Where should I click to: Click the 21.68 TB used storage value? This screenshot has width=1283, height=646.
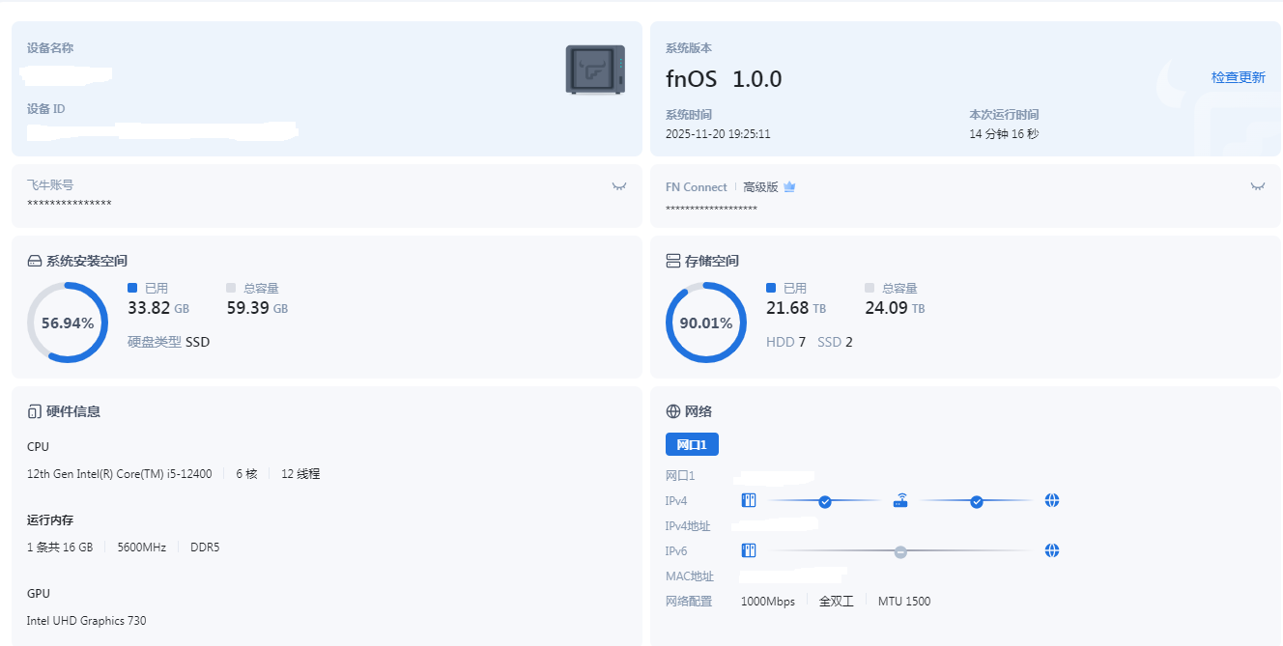pyautogui.click(x=796, y=308)
